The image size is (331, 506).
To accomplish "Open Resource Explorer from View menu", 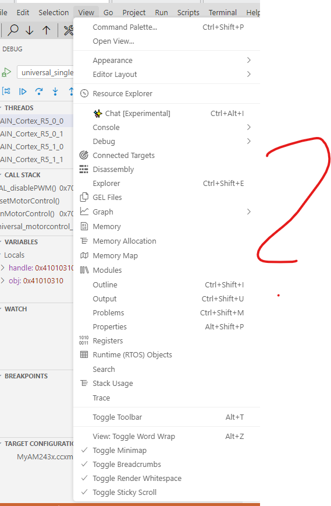I will [166, 94].
